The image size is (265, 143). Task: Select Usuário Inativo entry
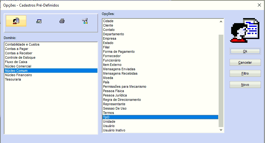coord(160,131)
